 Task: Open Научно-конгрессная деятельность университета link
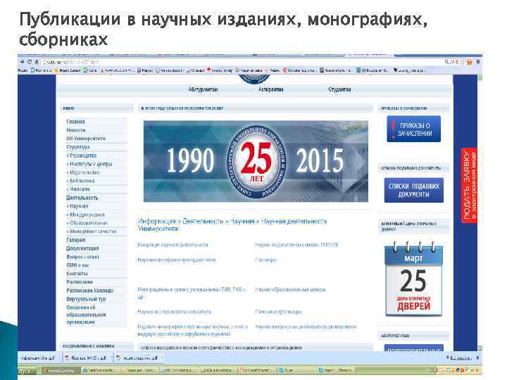pos(306,327)
